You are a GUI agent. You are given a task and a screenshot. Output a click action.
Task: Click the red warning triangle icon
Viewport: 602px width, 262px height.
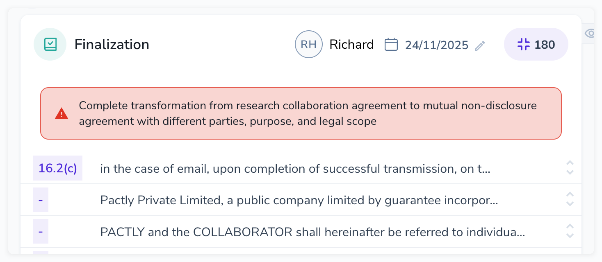62,113
